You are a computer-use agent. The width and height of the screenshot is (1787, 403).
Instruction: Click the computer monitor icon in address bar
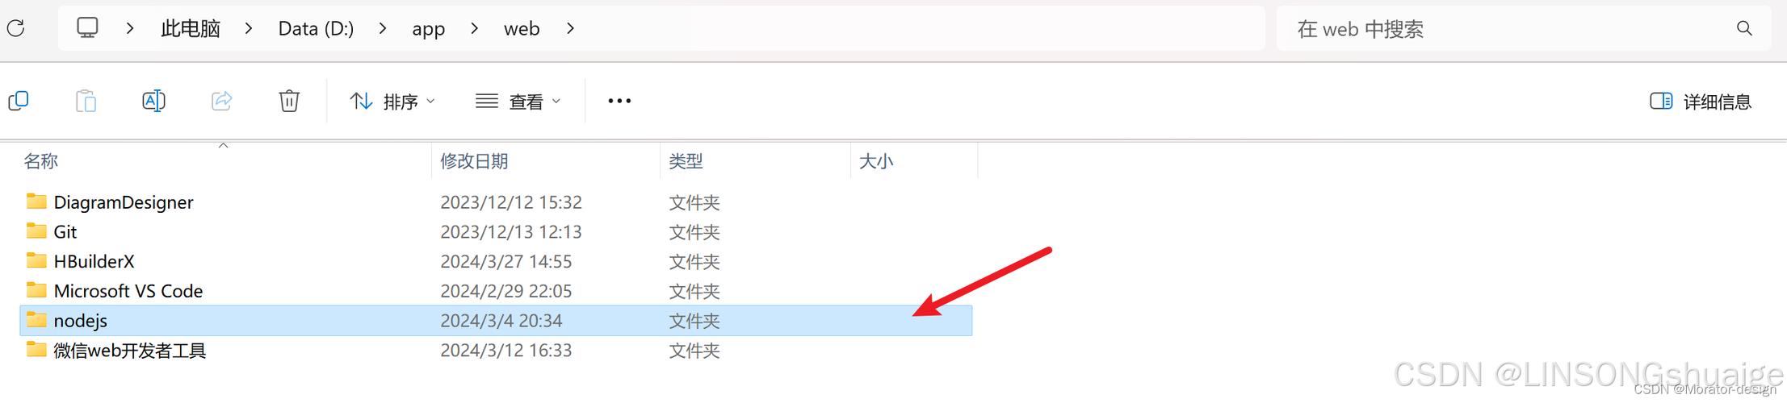click(87, 28)
